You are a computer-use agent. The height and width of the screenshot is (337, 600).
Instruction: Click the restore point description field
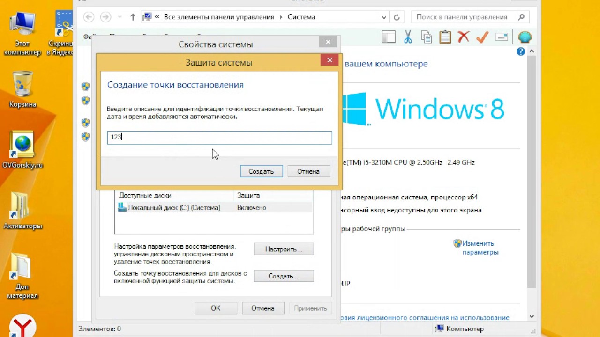pyautogui.click(x=219, y=138)
